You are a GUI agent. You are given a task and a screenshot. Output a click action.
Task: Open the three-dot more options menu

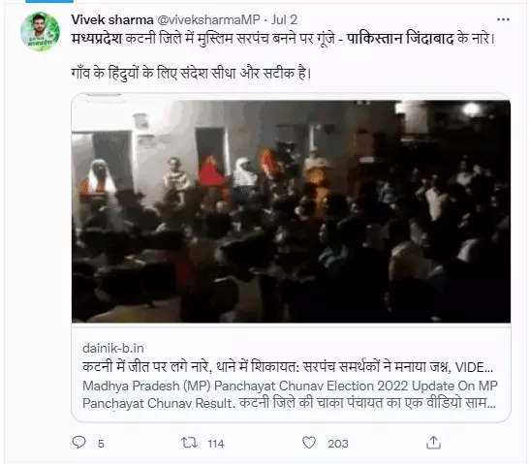pyautogui.click(x=503, y=19)
